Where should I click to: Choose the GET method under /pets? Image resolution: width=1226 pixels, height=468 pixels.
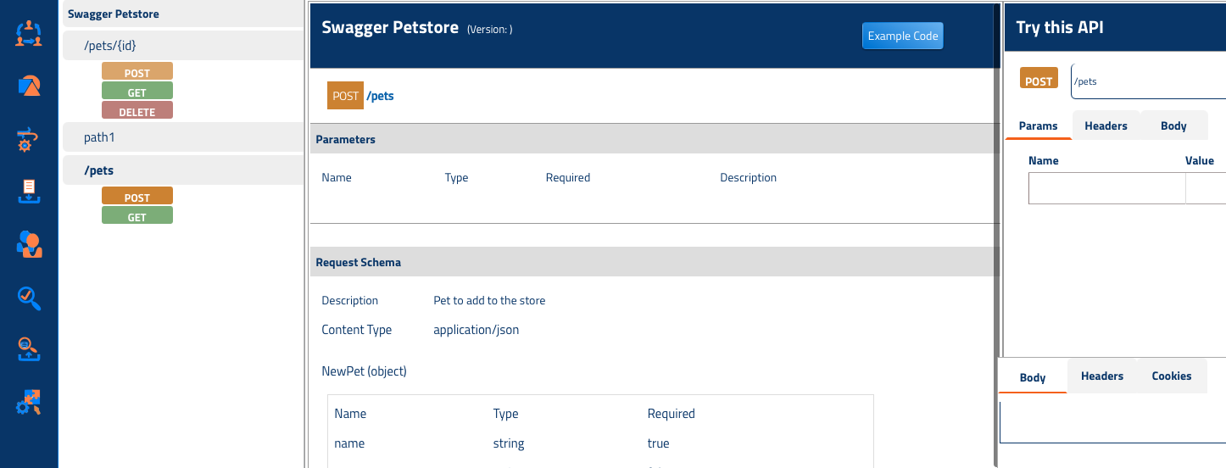point(137,216)
